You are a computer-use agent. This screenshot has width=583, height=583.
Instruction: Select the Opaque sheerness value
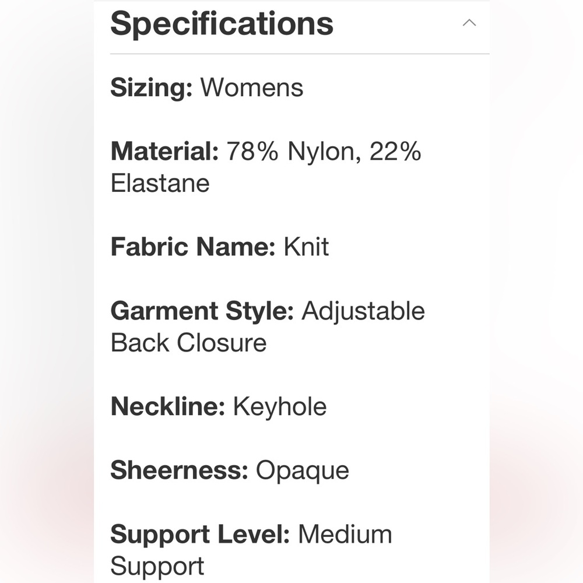(x=303, y=470)
